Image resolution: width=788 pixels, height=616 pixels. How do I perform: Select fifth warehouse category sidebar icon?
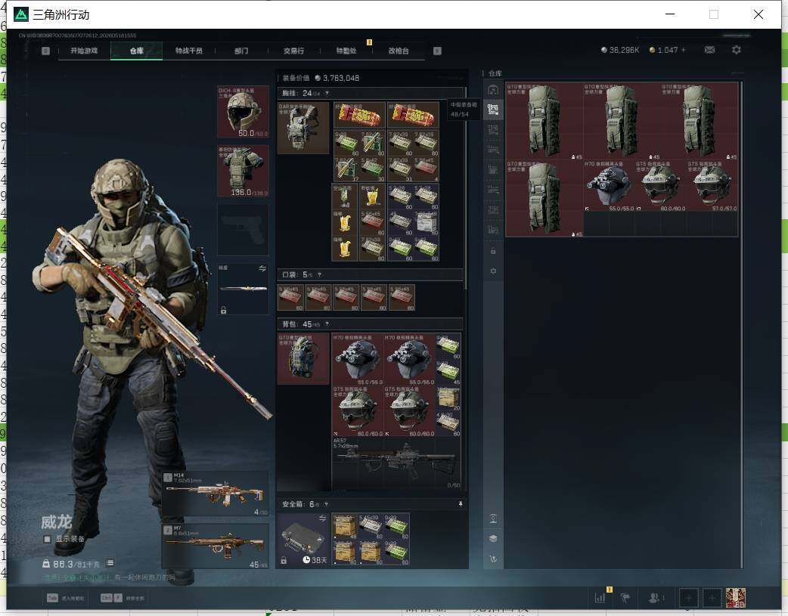click(493, 170)
